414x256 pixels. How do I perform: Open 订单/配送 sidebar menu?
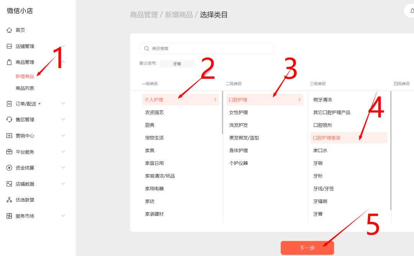[x=26, y=104]
